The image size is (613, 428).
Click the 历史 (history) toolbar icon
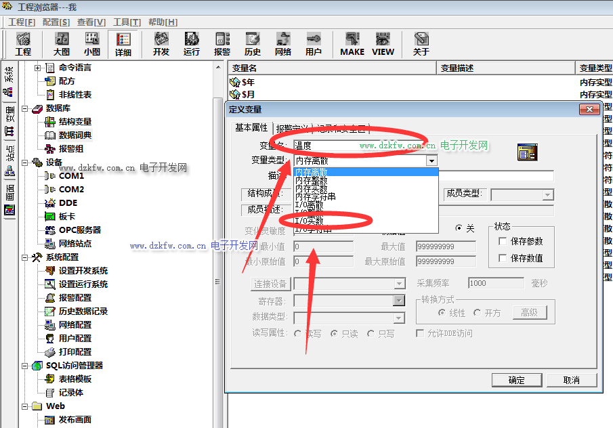(x=253, y=43)
